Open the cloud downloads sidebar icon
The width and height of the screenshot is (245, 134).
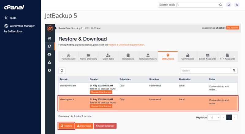[x=49, y=54]
